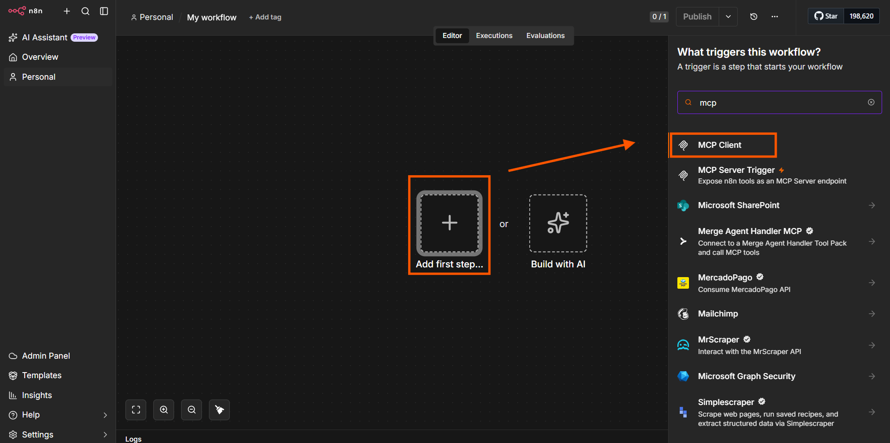Image resolution: width=890 pixels, height=443 pixels.
Task: Edit the My workflow name
Action: [x=212, y=18]
